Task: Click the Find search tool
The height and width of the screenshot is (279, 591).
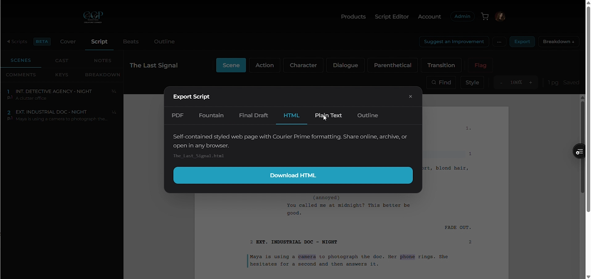Action: (441, 82)
